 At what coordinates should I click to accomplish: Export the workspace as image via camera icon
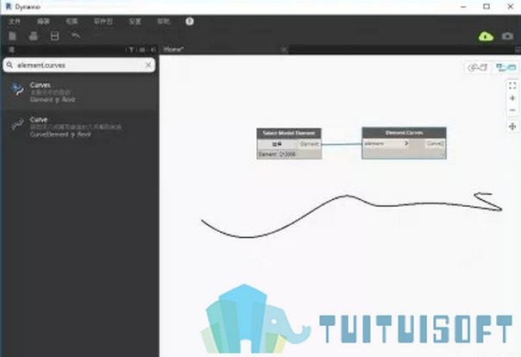point(507,36)
